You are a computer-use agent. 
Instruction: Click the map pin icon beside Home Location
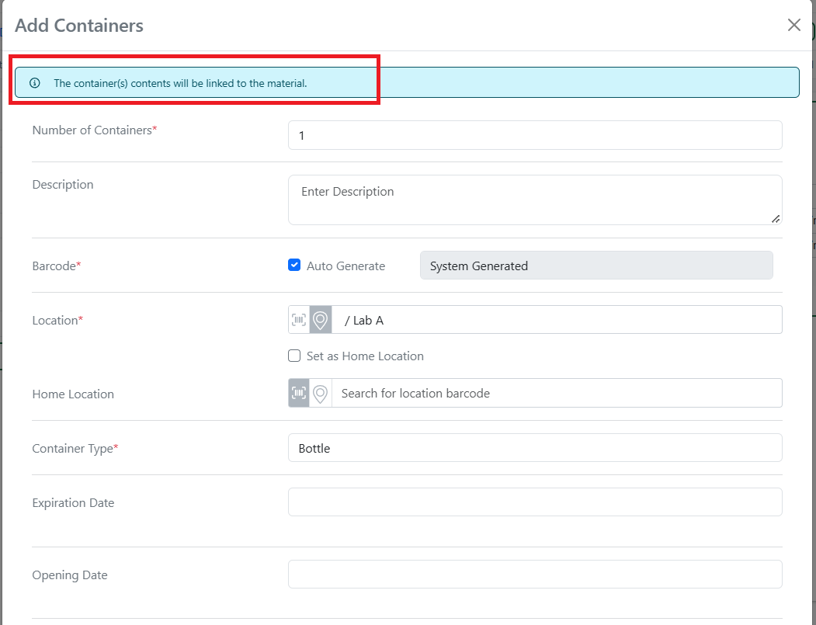pos(321,393)
